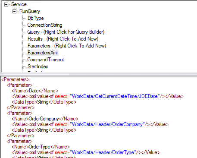
Task: Select Parameters - (Right Click To Add New)
Action: (x=67, y=46)
